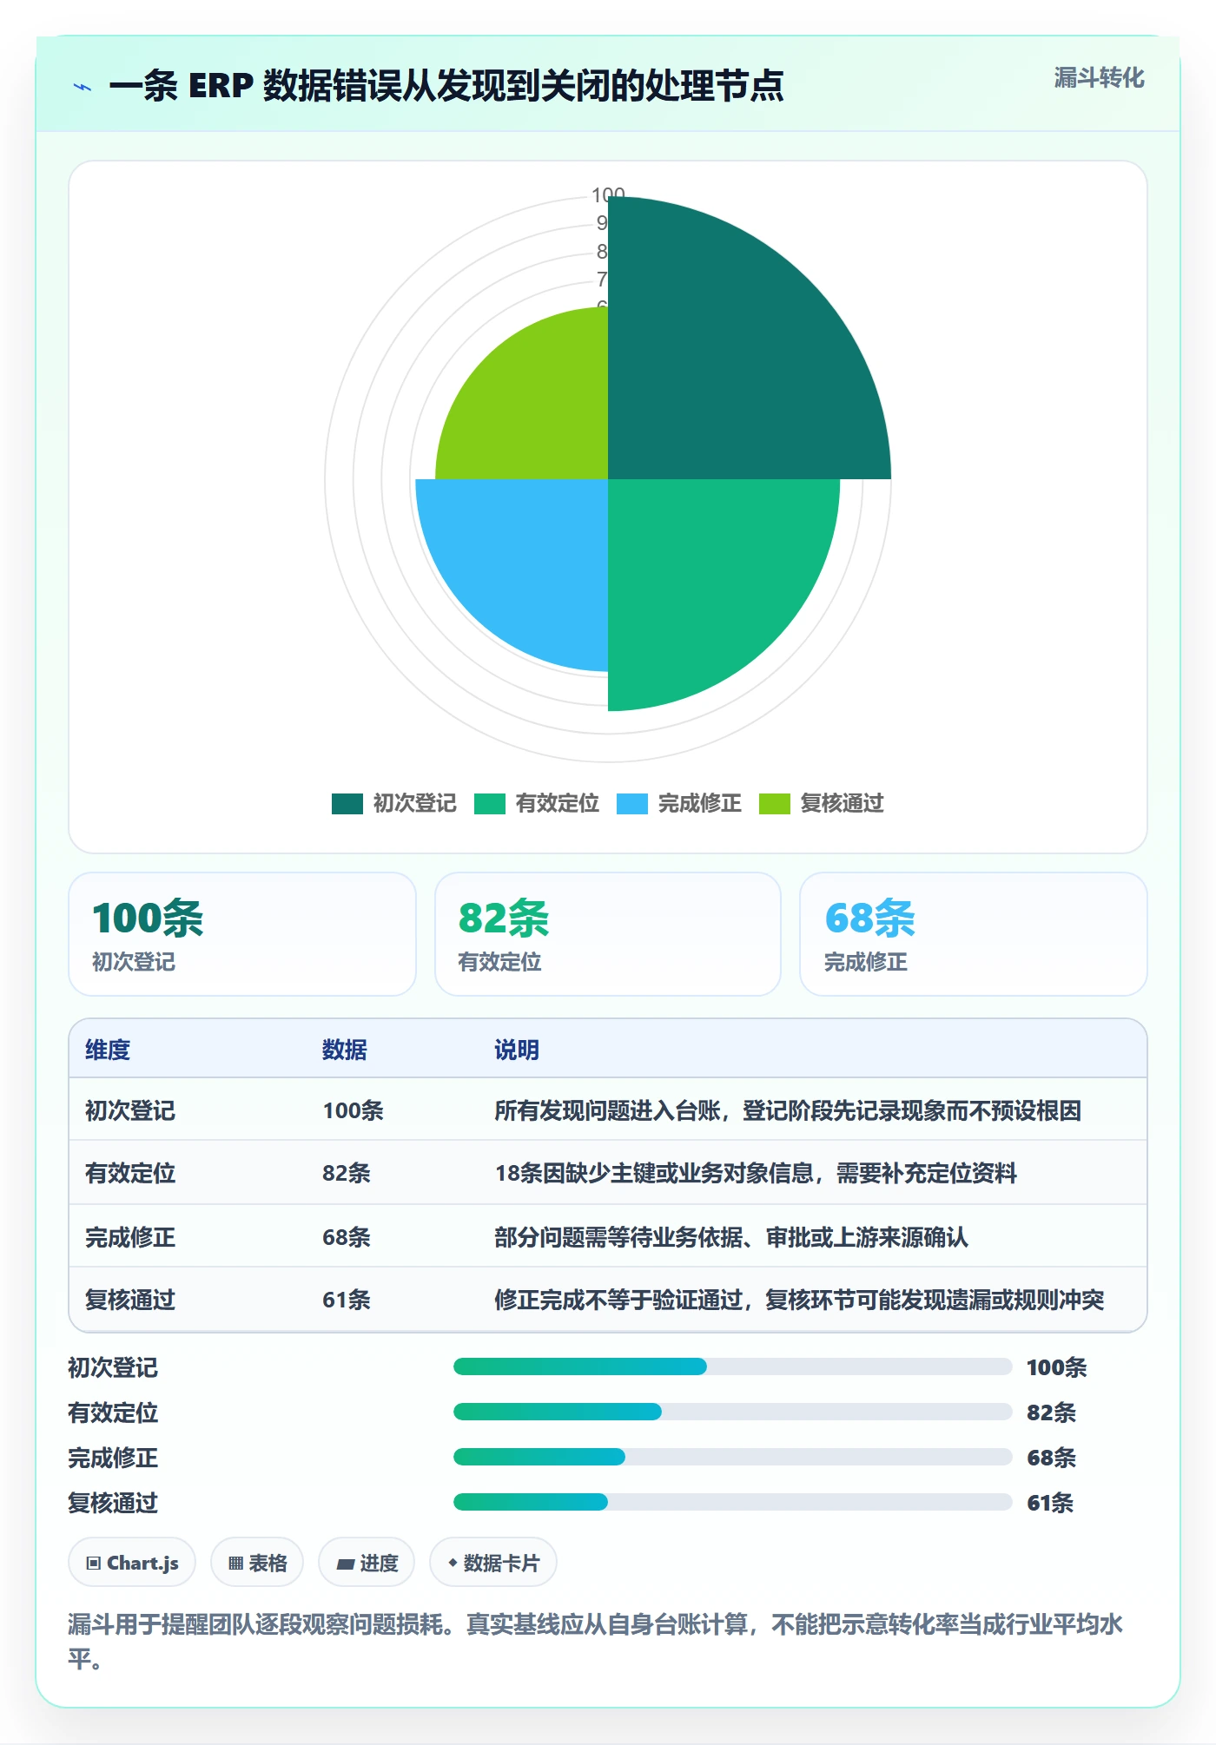Click the grid icon in the 表格 chip
The width and height of the screenshot is (1216, 1745).
(x=235, y=1564)
